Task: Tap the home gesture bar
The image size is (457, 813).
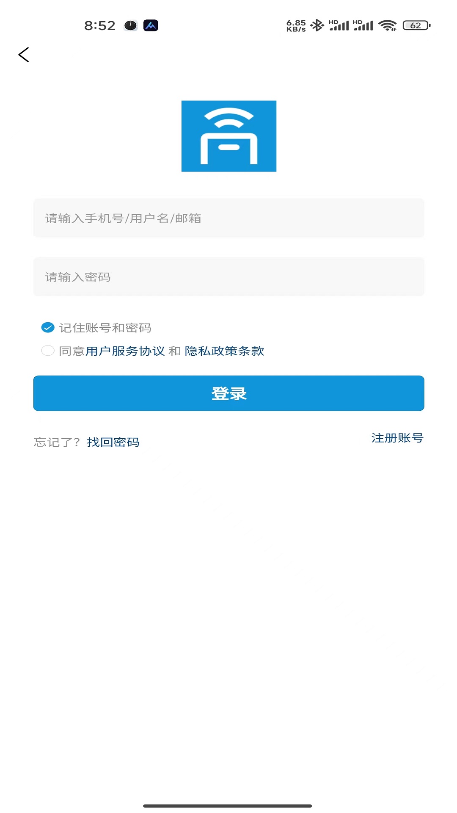Action: 228,806
